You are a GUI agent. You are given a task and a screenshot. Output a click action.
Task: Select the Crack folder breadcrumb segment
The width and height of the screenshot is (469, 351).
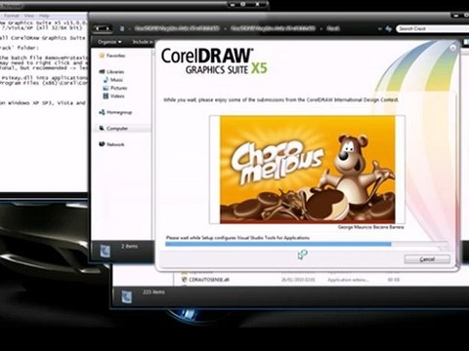[x=333, y=28]
